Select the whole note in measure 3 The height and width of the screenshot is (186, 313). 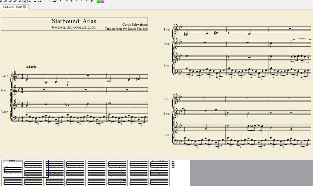click(110, 103)
